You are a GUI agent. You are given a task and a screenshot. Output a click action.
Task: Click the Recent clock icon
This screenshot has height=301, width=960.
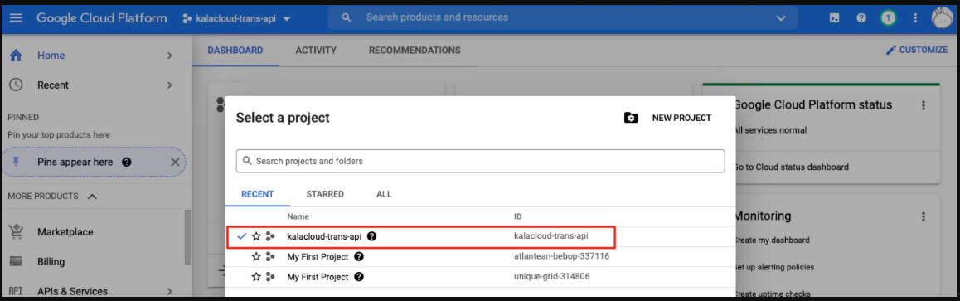point(16,85)
